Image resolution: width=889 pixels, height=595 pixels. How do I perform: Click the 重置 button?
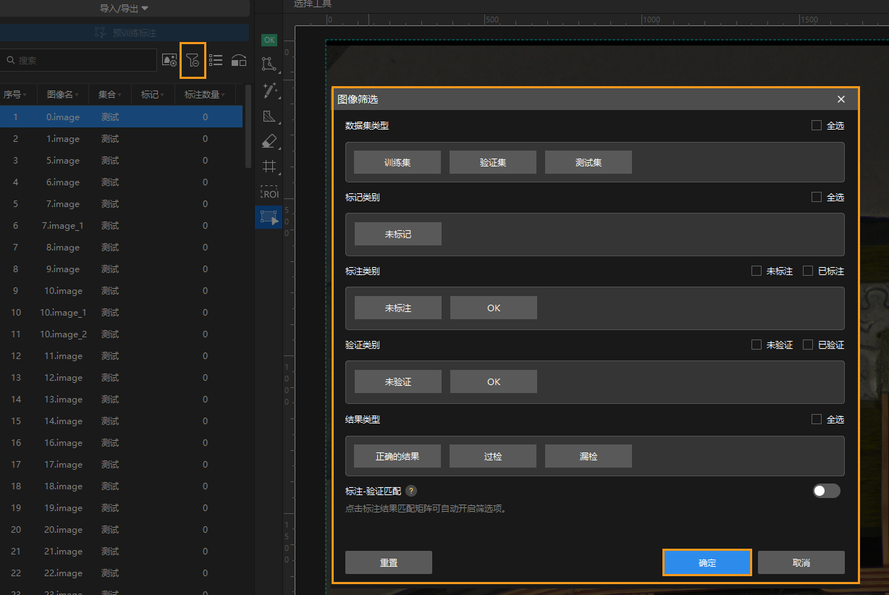389,562
